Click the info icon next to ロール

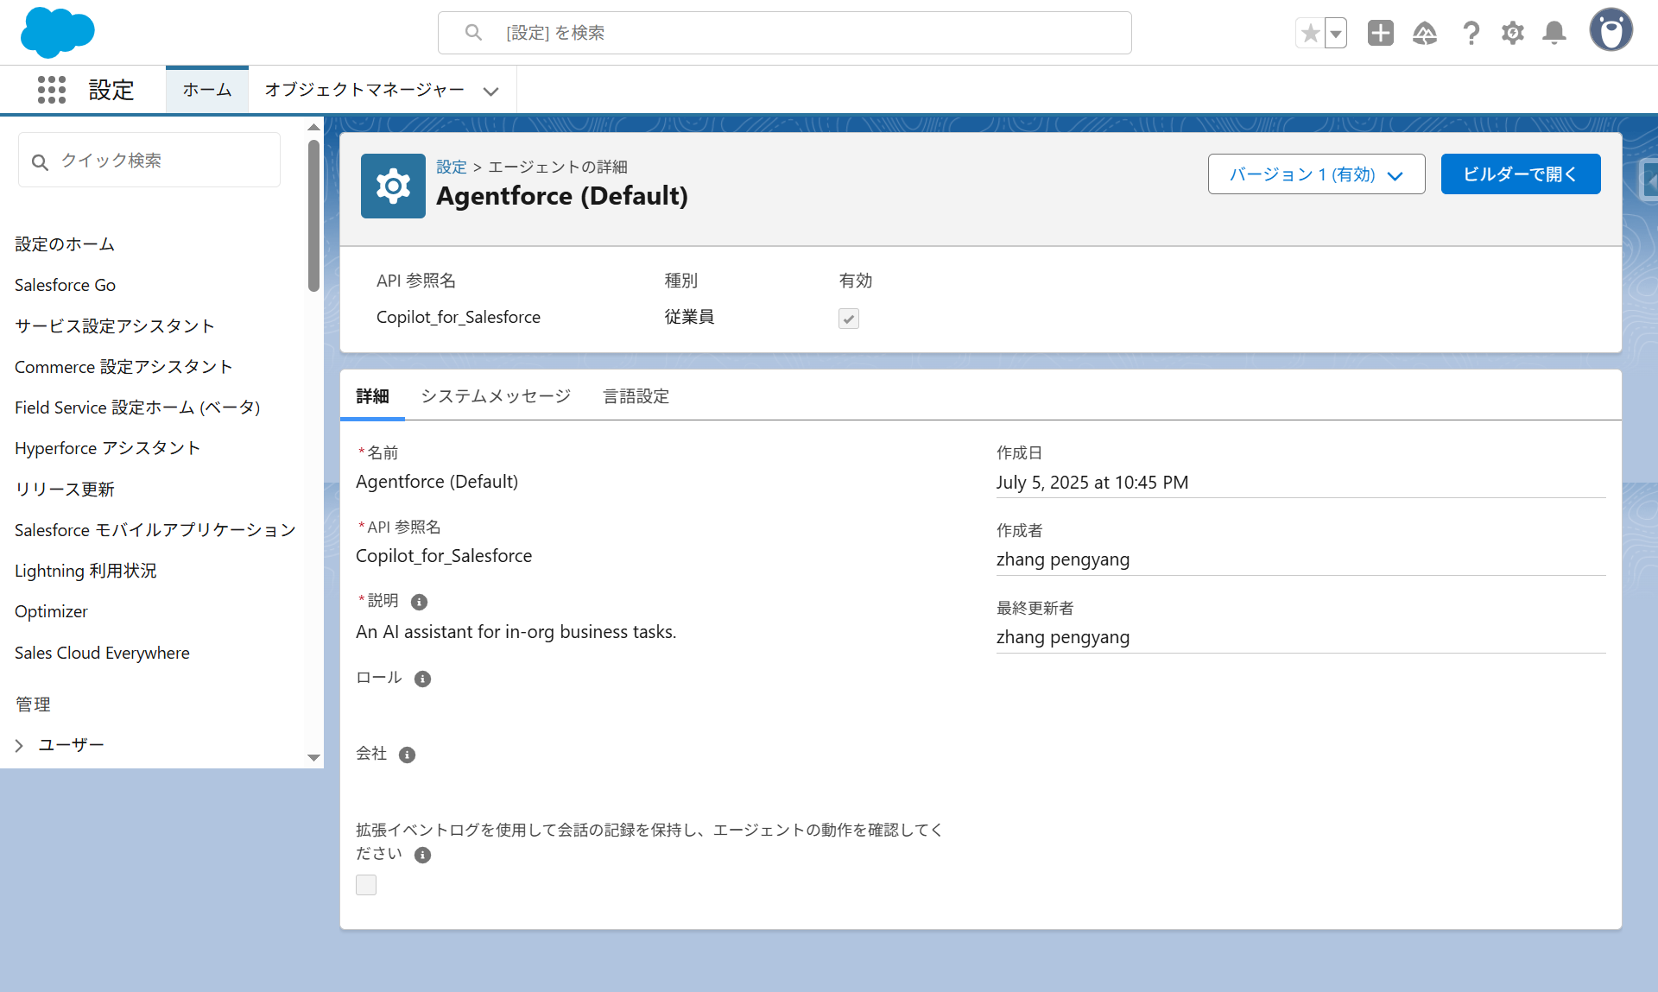tap(422, 679)
